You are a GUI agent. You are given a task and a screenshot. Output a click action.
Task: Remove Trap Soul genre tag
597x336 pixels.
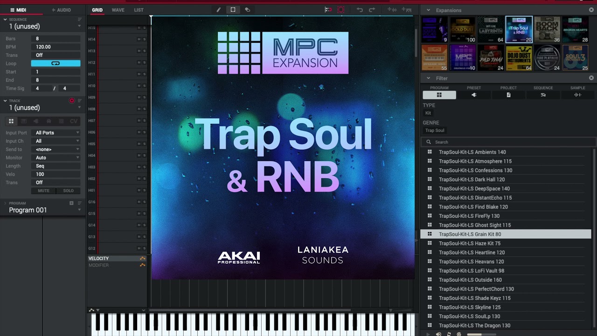click(435, 131)
